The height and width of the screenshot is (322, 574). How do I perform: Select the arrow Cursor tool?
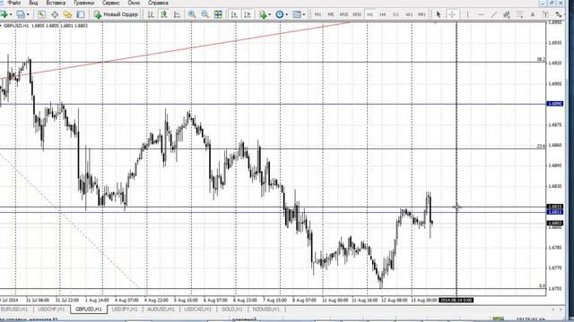tap(439, 14)
